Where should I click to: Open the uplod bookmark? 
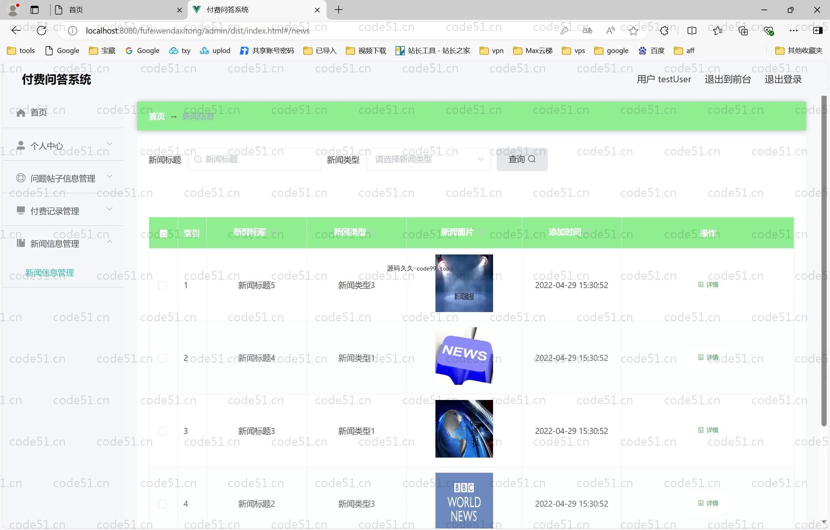point(215,51)
